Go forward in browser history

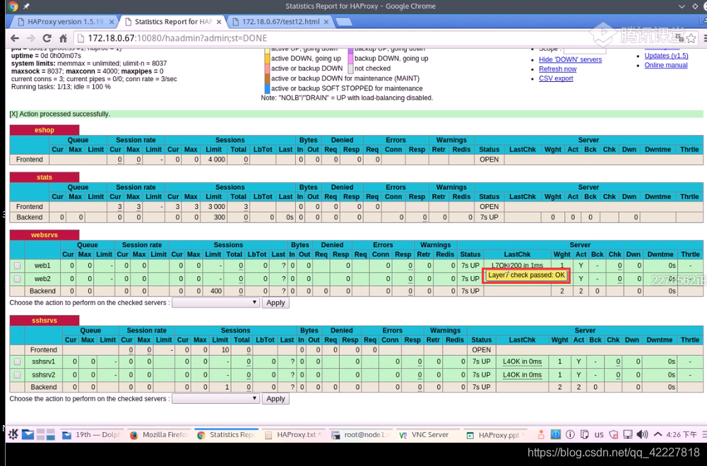pyautogui.click(x=30, y=38)
